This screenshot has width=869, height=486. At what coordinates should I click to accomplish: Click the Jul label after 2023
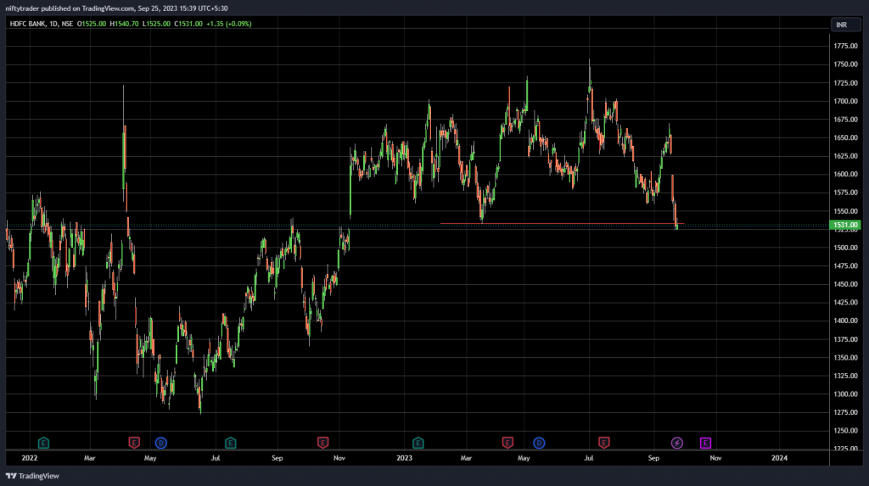click(x=589, y=458)
